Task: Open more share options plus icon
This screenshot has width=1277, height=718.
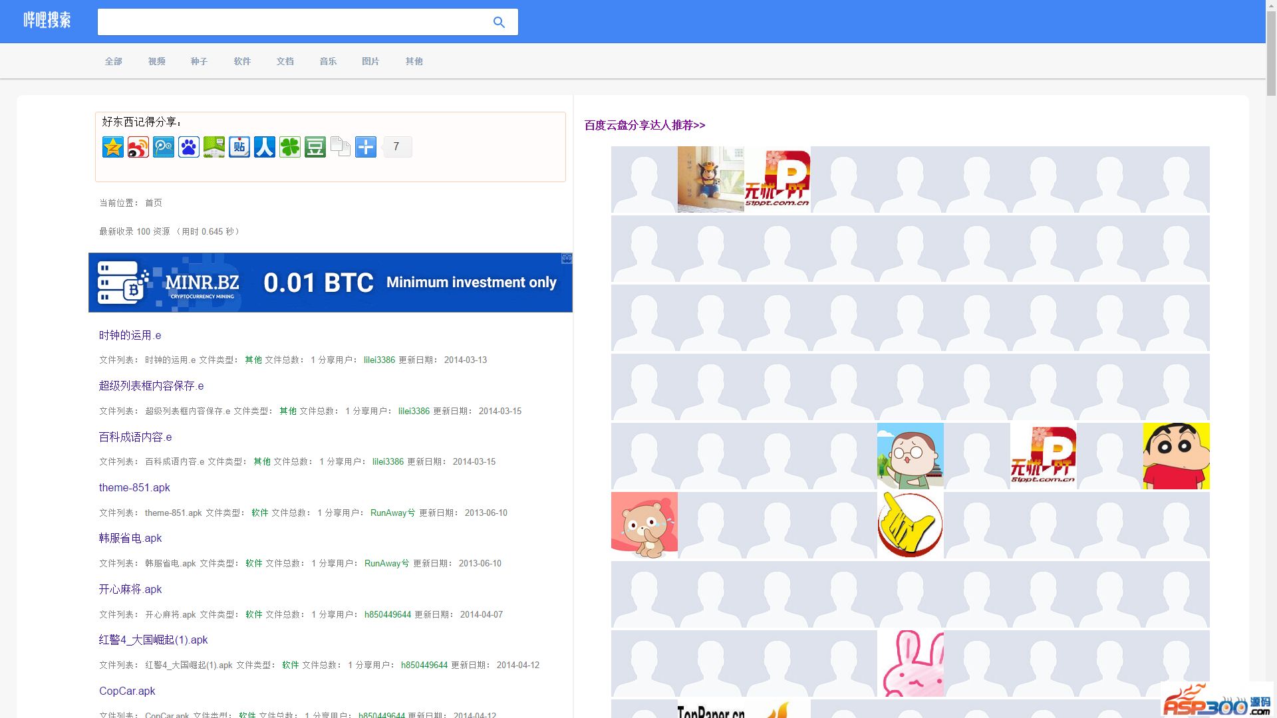Action: [x=366, y=147]
